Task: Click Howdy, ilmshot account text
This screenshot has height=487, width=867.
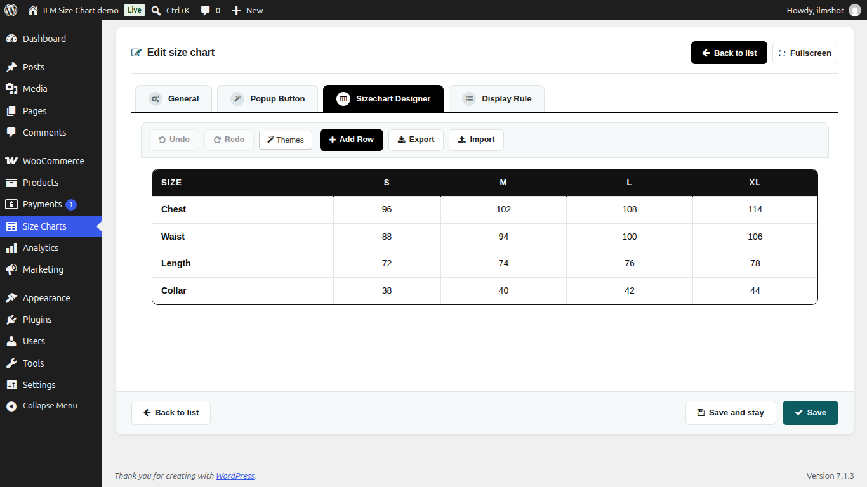Action: pyautogui.click(x=816, y=10)
